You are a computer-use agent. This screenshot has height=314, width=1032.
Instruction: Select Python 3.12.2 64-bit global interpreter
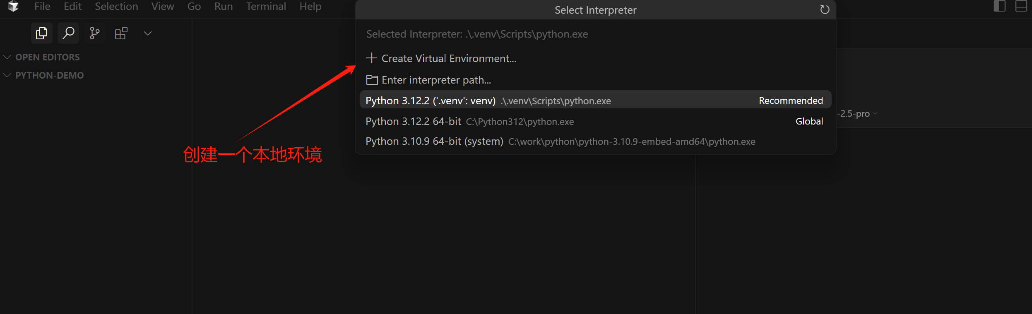pos(595,121)
